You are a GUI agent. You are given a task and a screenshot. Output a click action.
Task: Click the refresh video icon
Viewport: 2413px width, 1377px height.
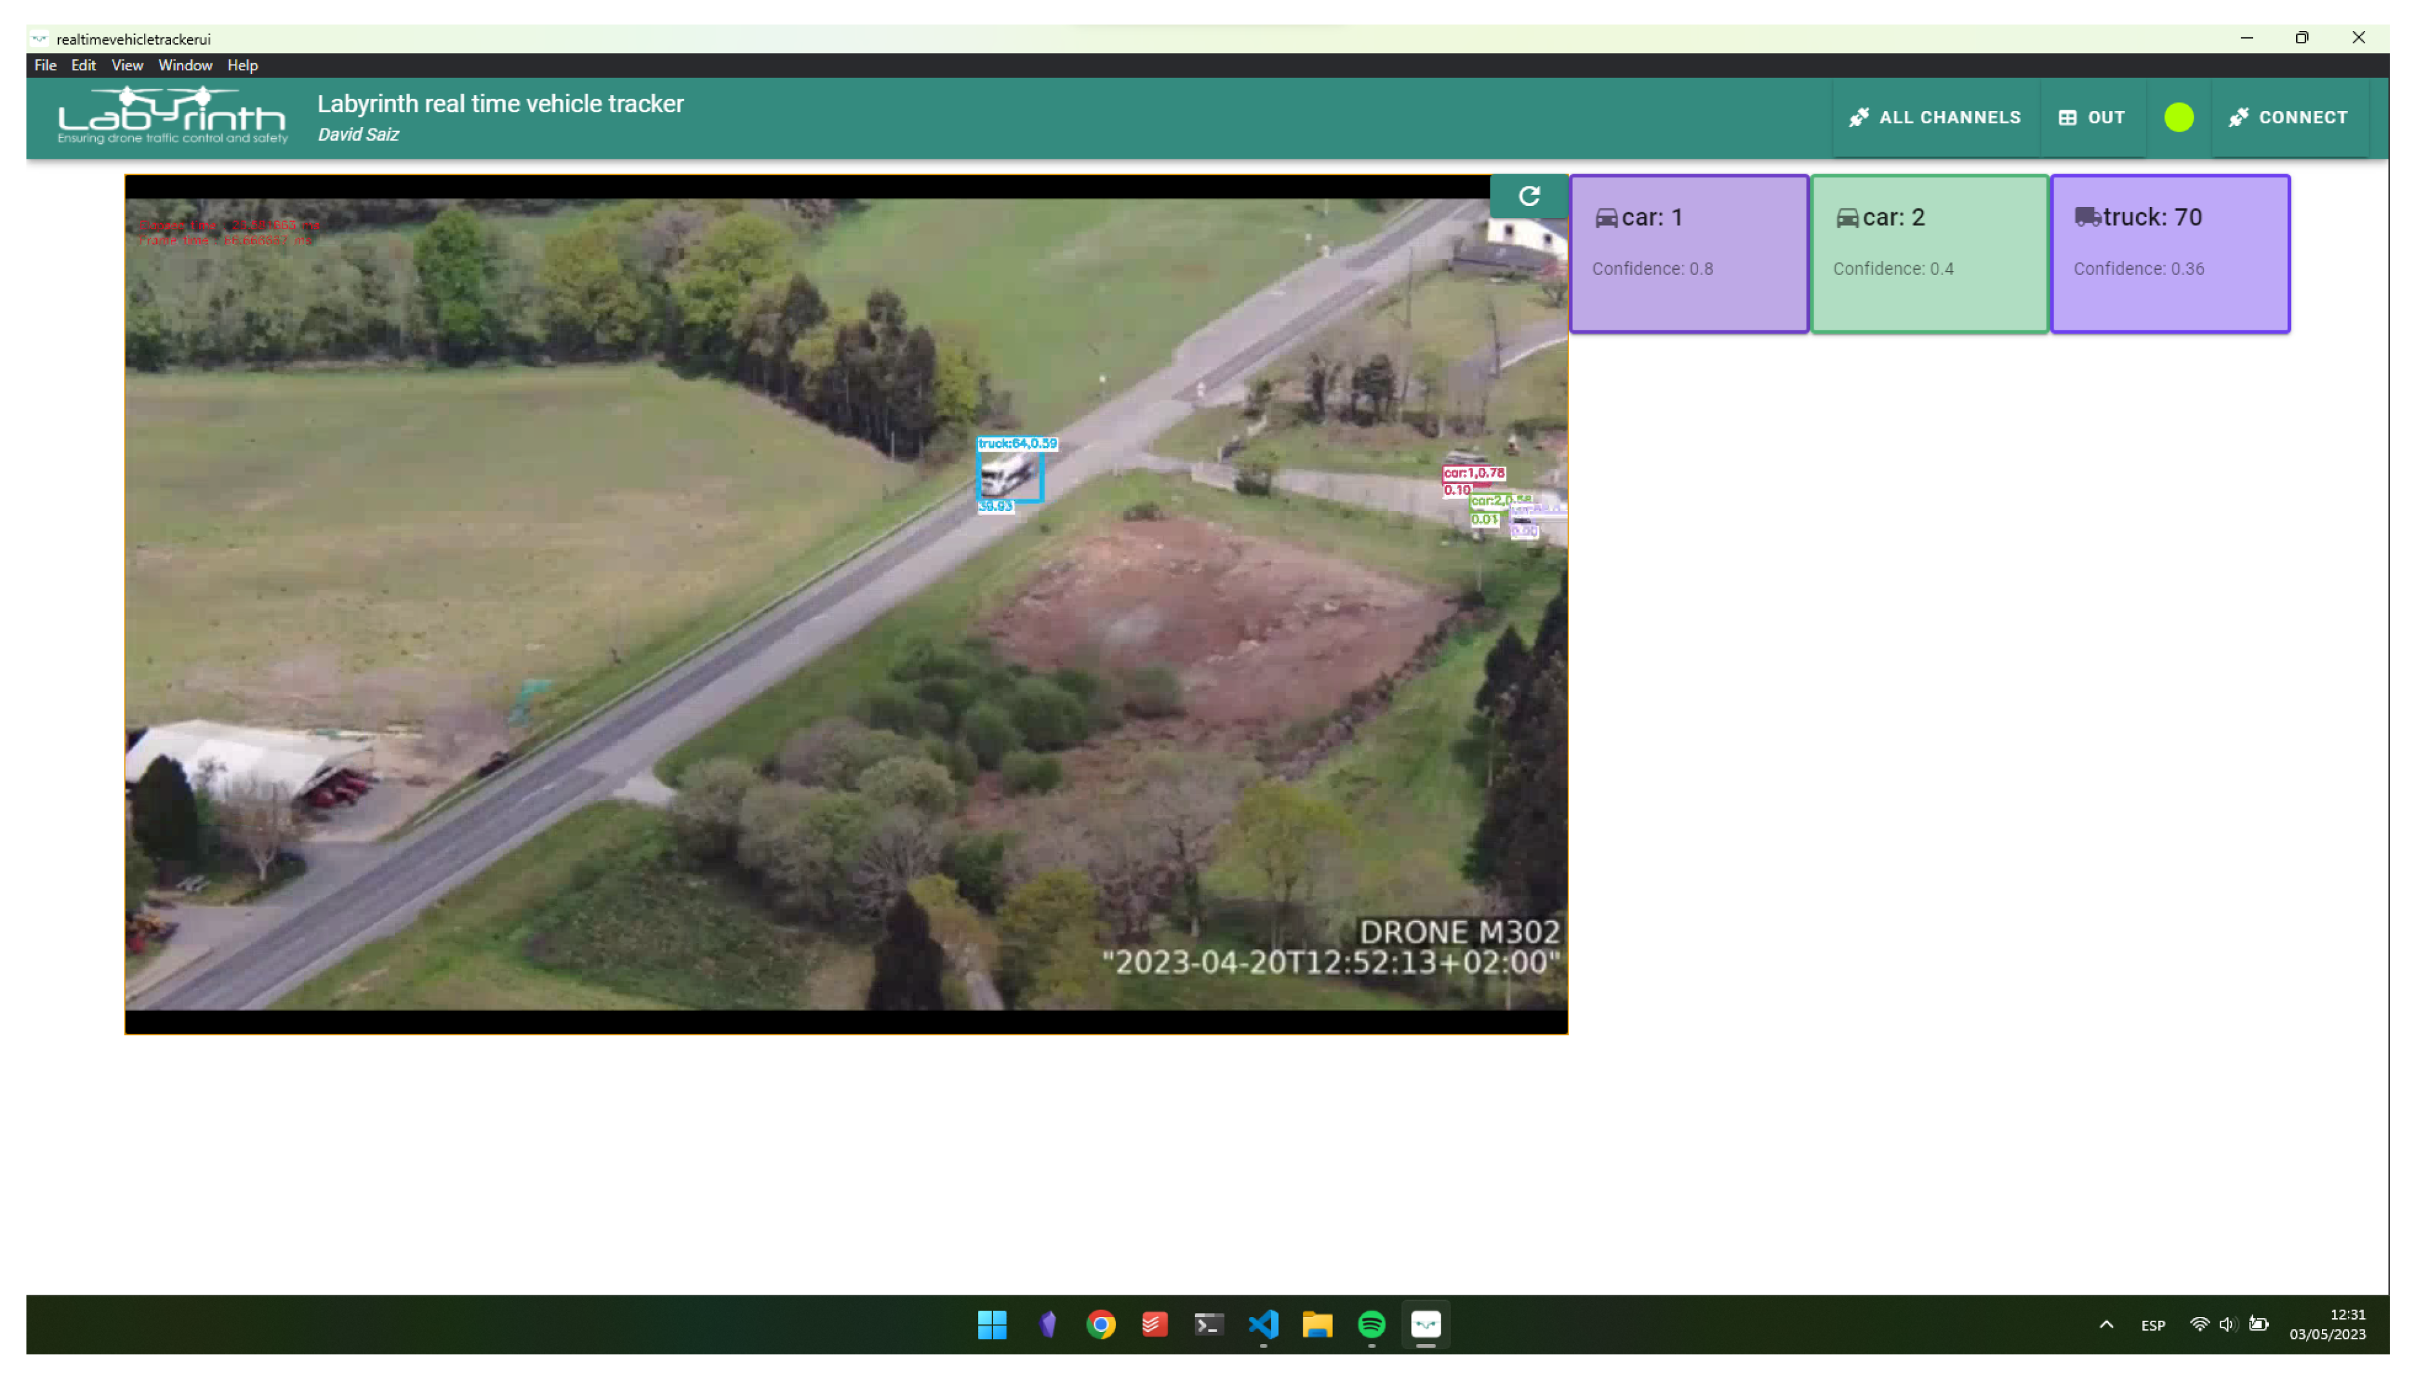1528,196
